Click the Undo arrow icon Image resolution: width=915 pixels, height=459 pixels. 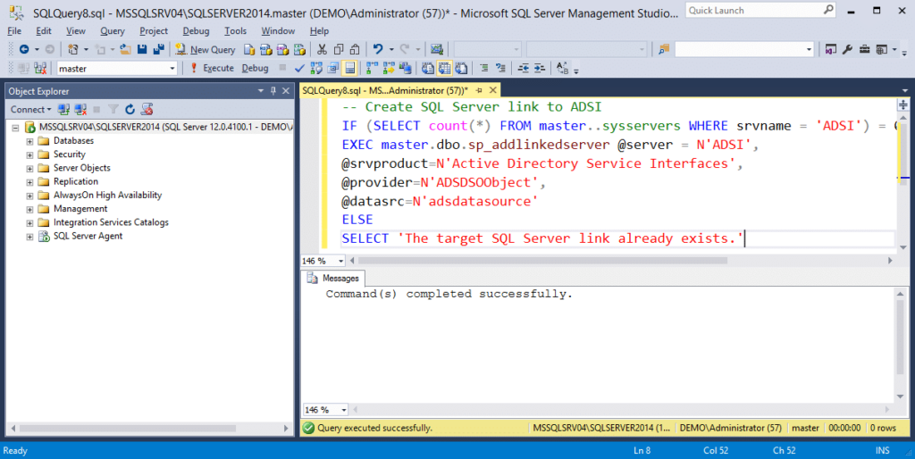click(x=378, y=49)
